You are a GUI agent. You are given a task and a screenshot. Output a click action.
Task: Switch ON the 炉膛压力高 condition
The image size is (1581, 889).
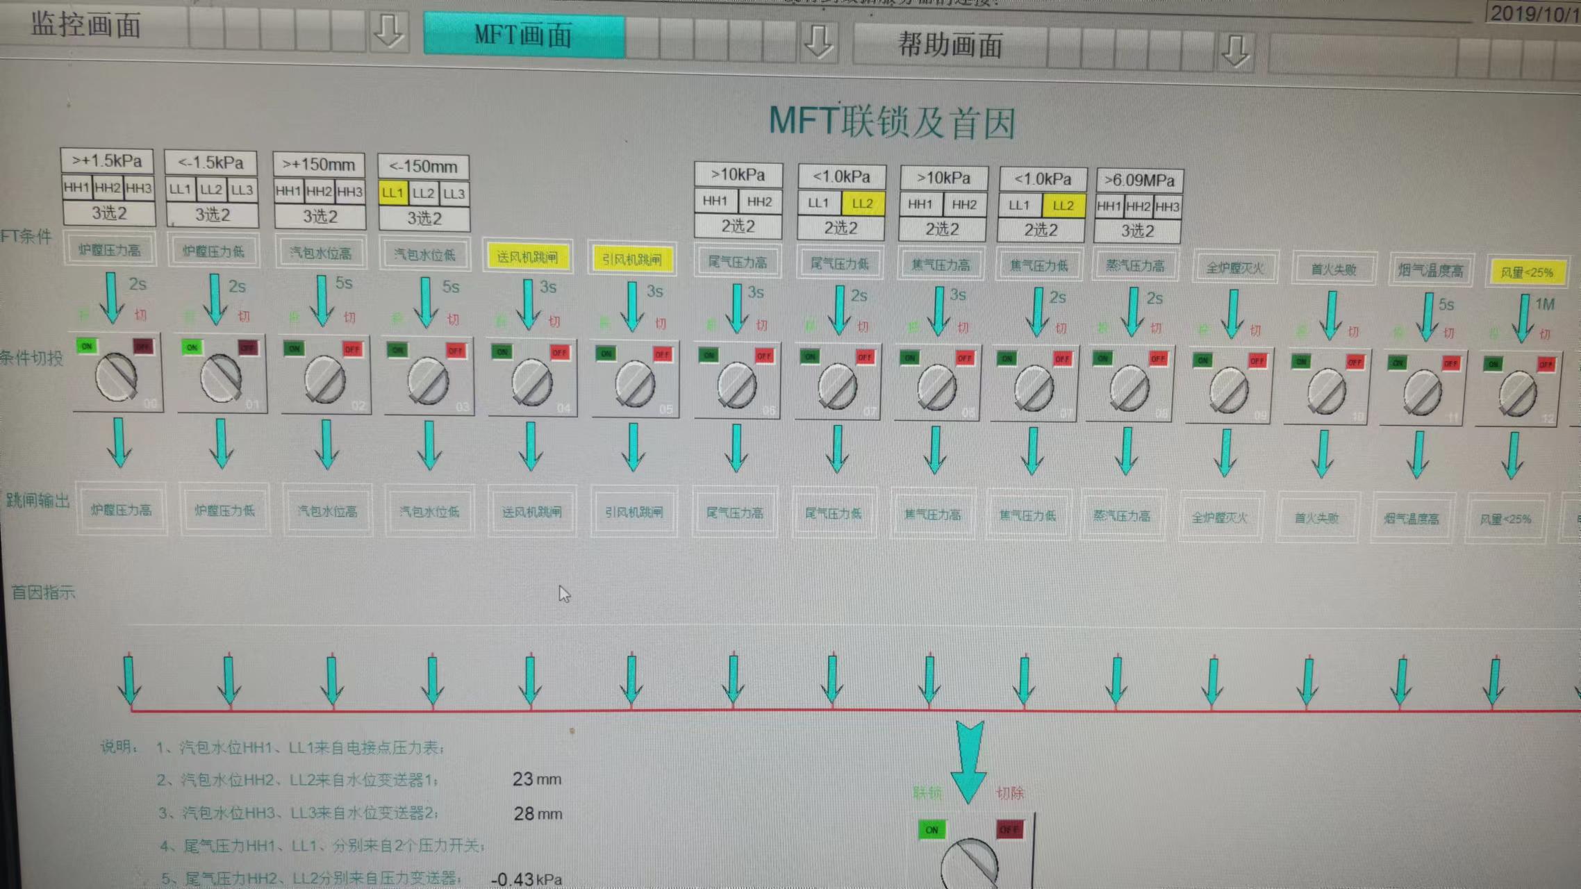click(87, 346)
